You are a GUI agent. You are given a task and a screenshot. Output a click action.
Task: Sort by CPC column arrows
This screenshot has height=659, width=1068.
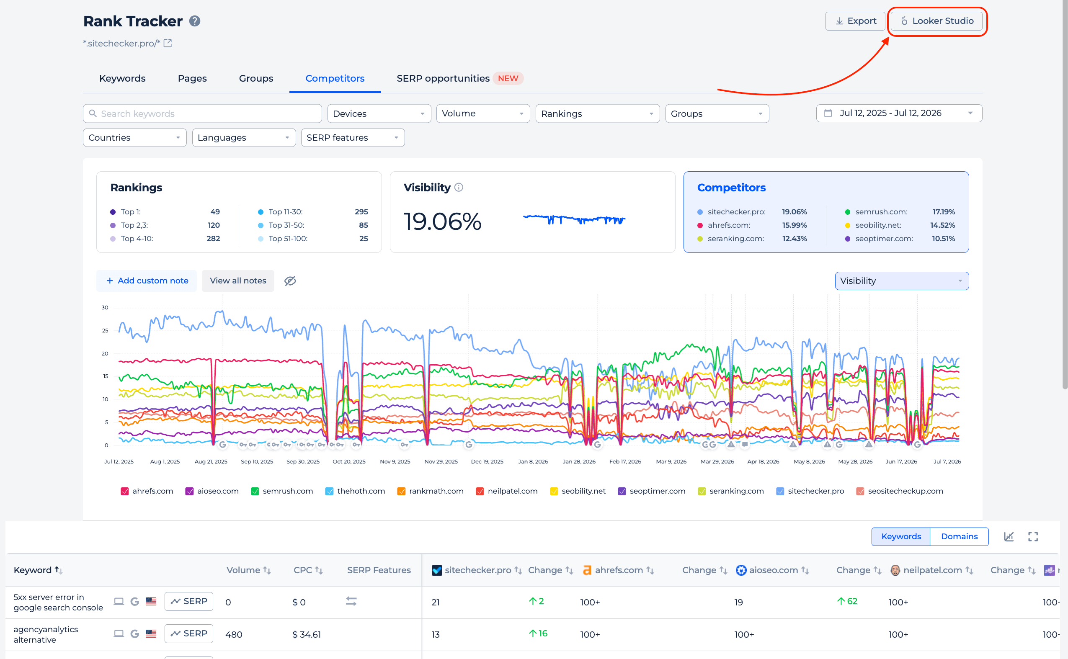click(319, 570)
